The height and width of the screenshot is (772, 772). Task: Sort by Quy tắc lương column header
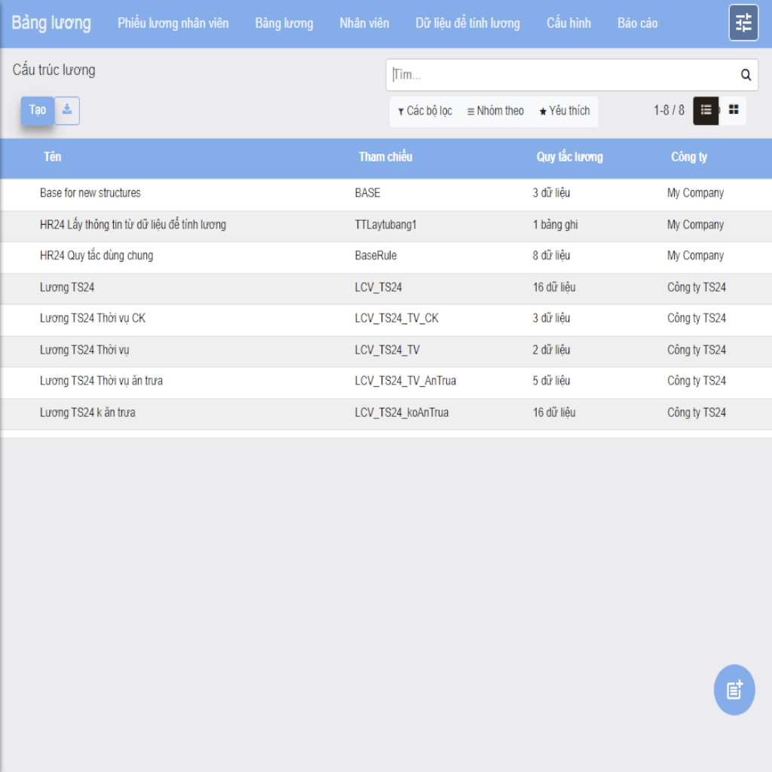click(x=569, y=157)
